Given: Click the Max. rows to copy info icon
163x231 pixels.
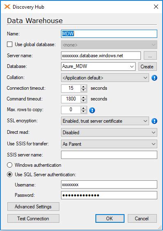Looking at the screenshot, I should pos(92,110).
